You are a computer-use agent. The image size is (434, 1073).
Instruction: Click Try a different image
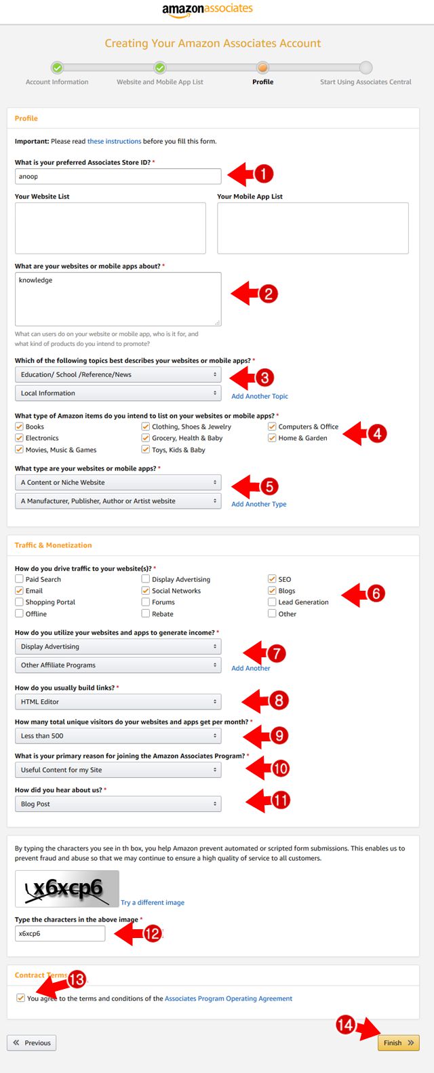click(152, 902)
